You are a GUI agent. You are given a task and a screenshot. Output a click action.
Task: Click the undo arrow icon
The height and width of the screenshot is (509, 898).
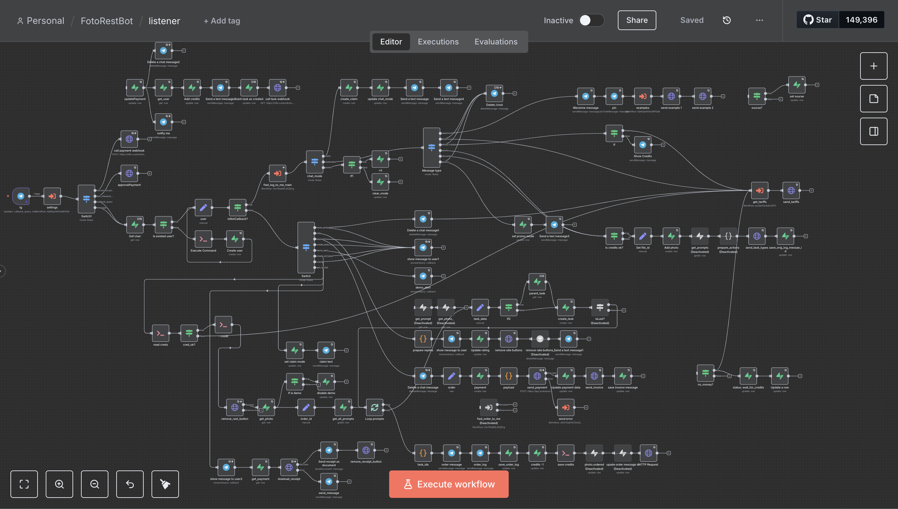coord(130,484)
